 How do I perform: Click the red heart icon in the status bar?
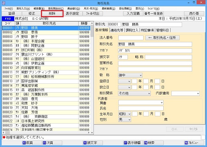tap(4, 137)
